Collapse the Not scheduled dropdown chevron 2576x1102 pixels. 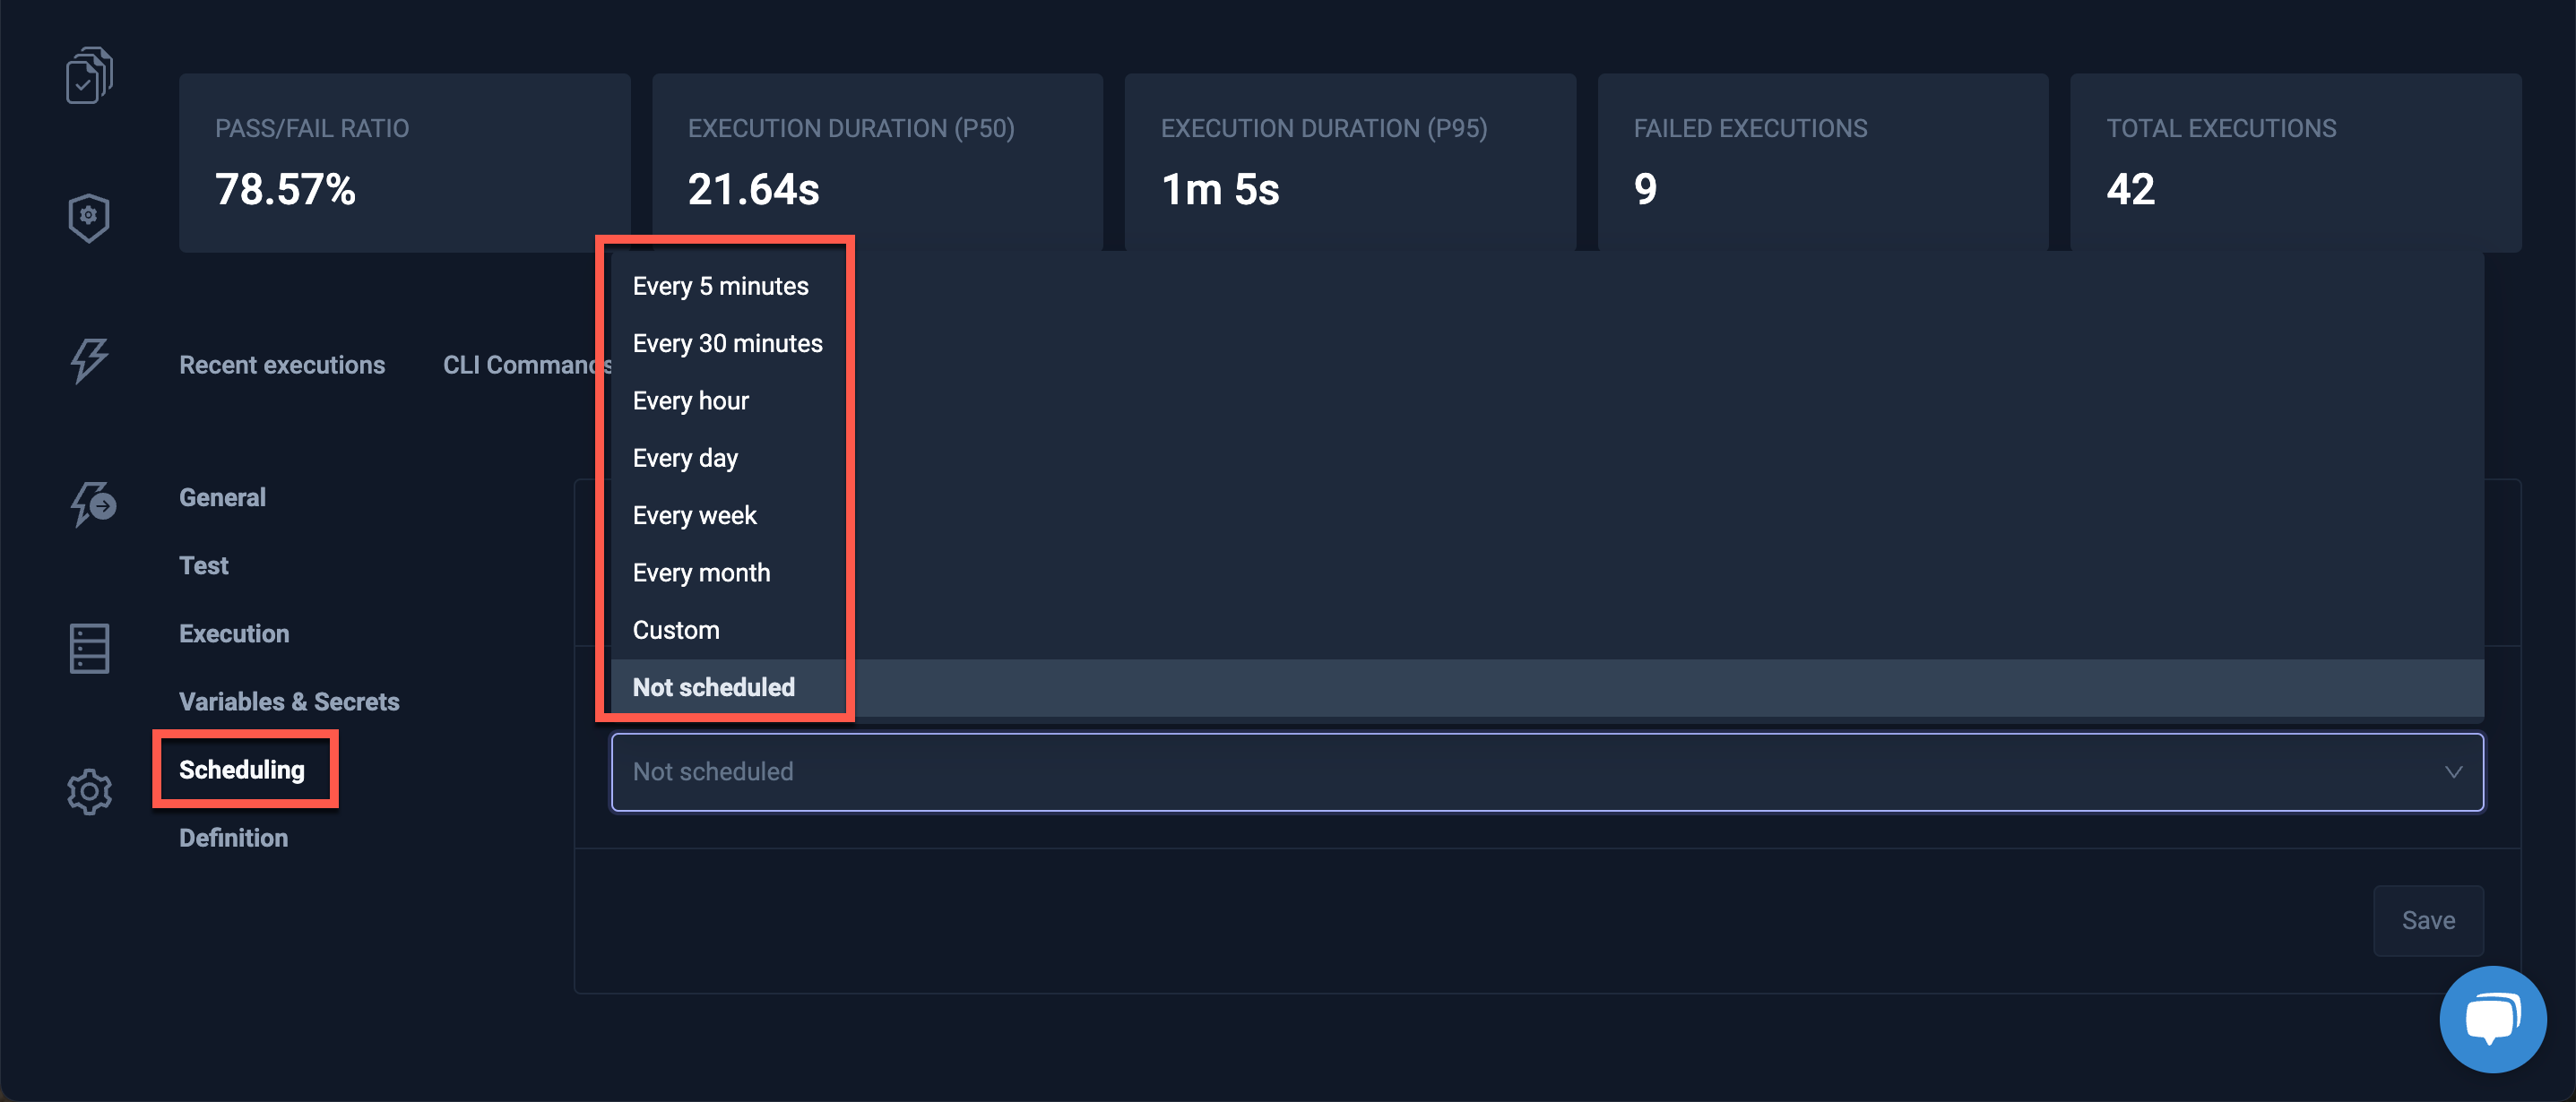(2451, 771)
